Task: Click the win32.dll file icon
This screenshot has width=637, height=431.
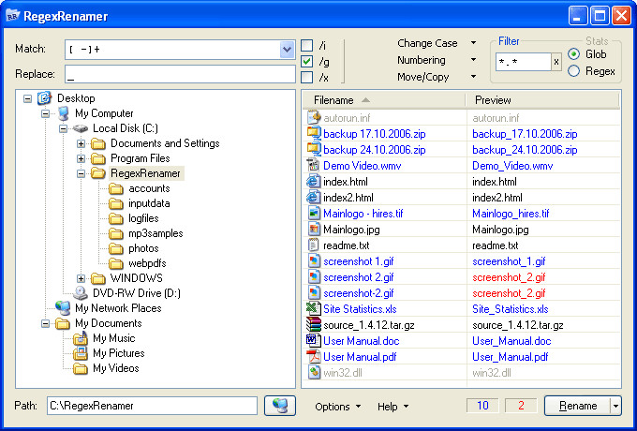Action: click(314, 373)
